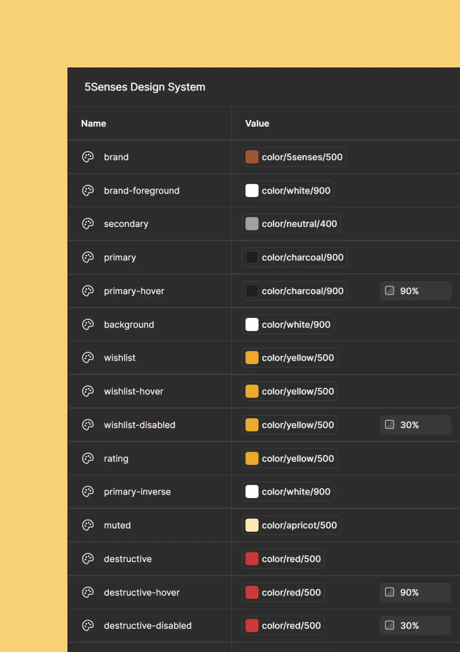Edit the 90% opacity field for primary-hover
The height and width of the screenshot is (652, 460).
415,291
